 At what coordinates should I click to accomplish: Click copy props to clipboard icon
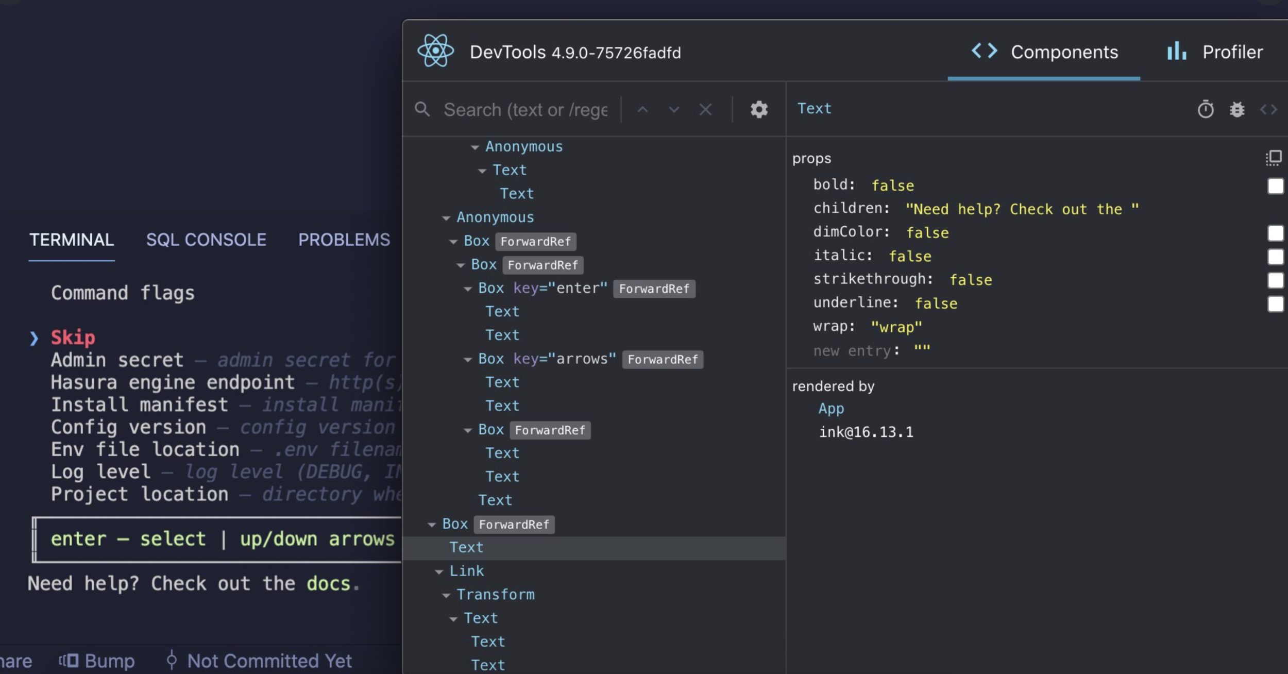(x=1274, y=158)
